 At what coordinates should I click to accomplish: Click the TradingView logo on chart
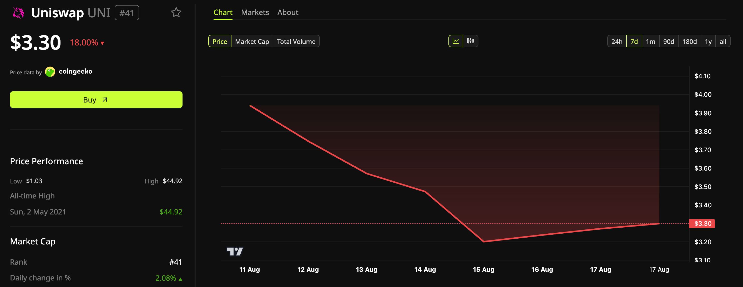coord(235,252)
